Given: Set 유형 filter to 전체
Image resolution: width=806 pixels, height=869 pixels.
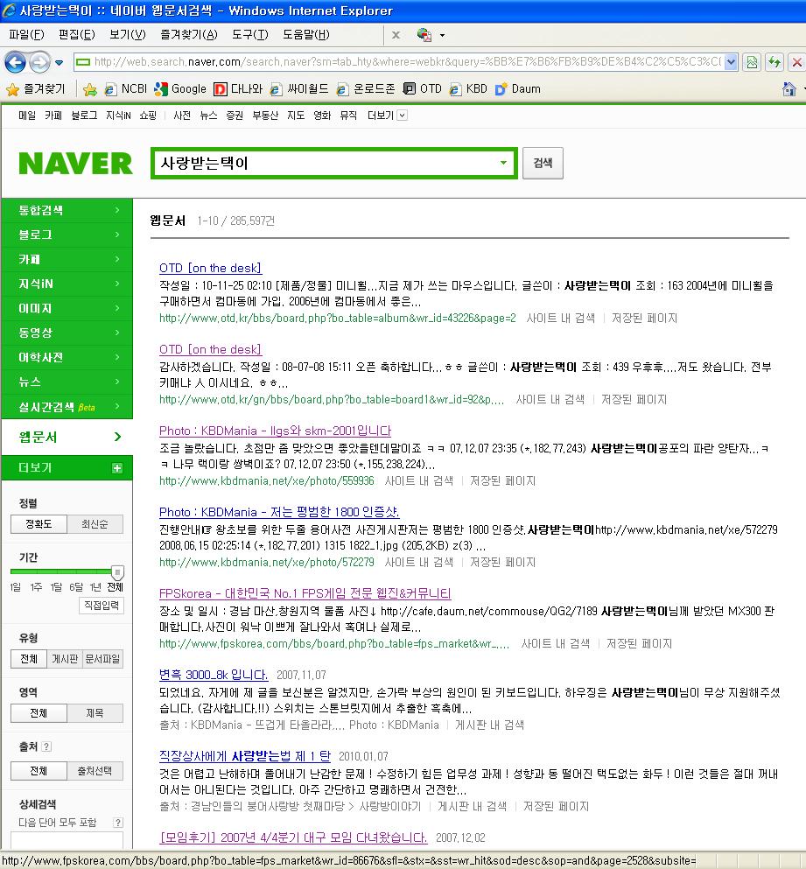Looking at the screenshot, I should pos(29,659).
